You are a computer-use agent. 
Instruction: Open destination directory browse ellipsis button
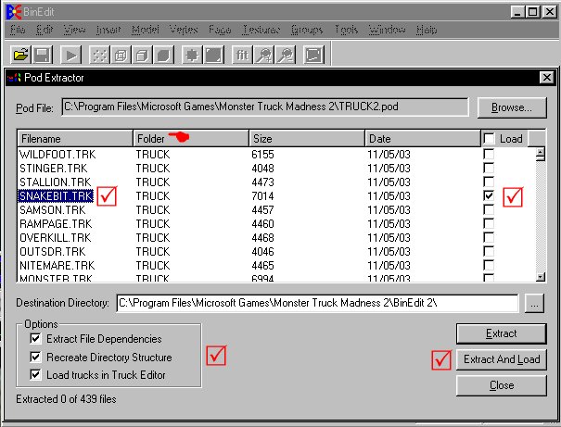533,303
